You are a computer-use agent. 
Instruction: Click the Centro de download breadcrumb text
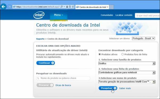point(58,39)
